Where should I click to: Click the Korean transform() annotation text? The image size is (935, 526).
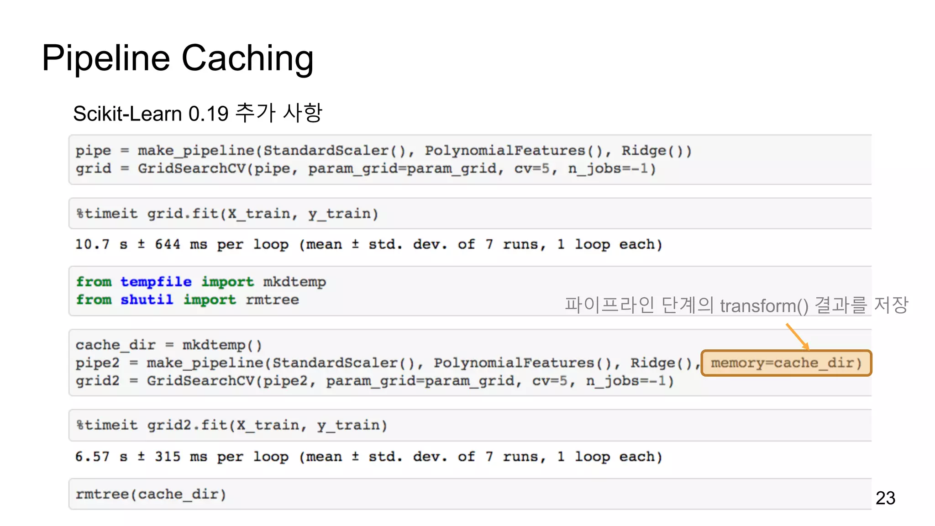[x=736, y=305]
